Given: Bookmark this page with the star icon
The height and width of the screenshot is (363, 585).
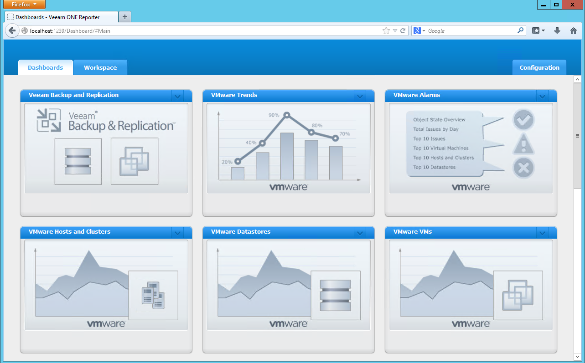Looking at the screenshot, I should coord(386,31).
